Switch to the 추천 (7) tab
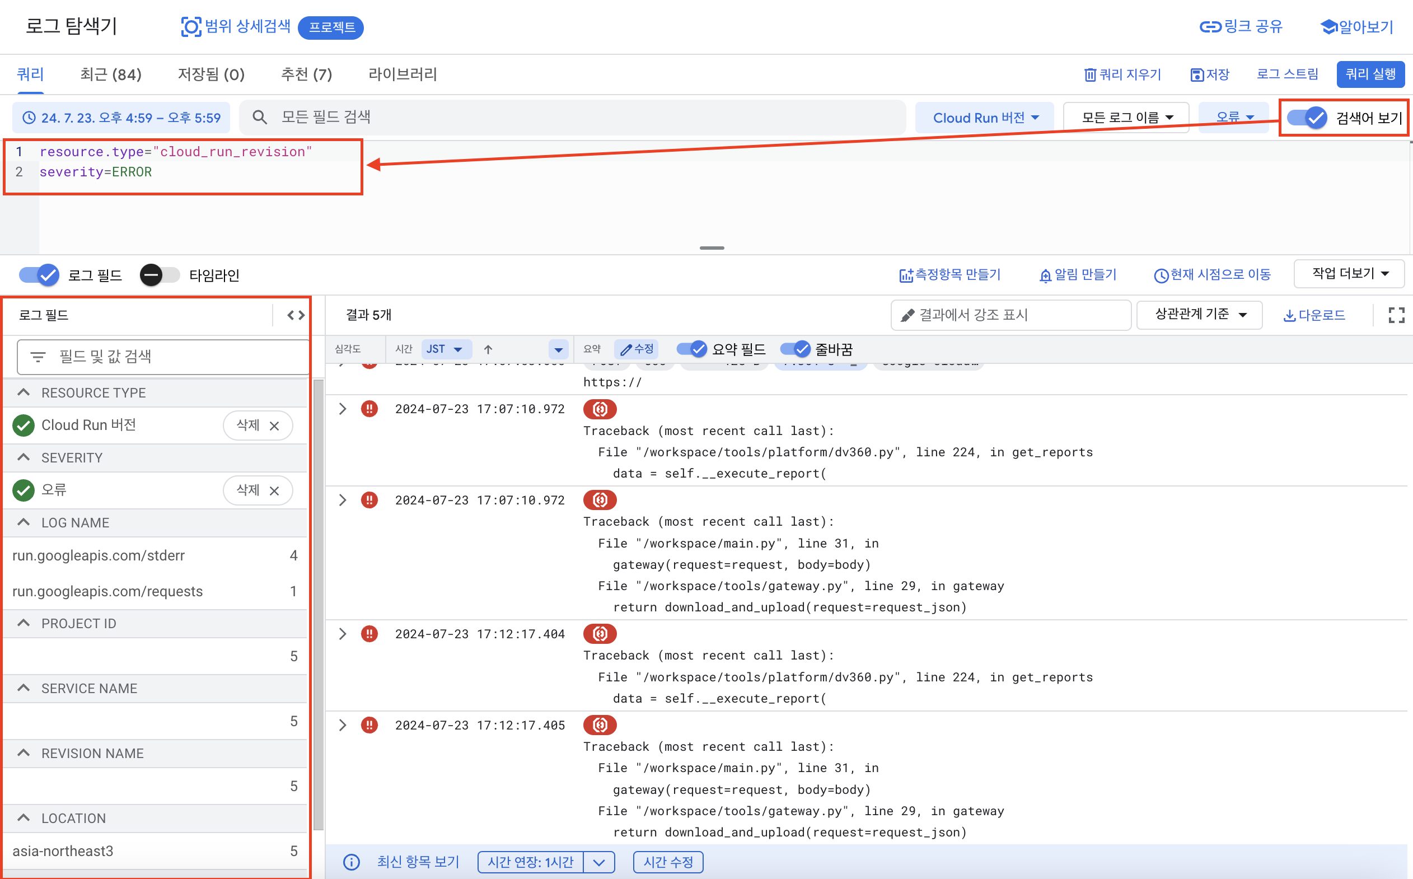1413x879 pixels. pos(306,74)
